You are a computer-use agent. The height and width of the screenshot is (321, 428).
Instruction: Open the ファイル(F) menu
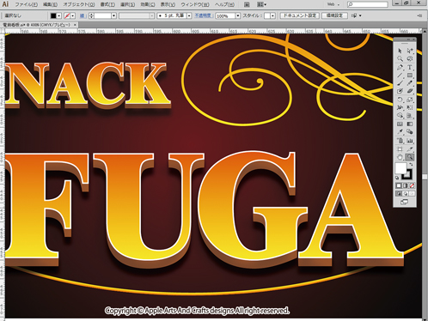click(26, 4)
